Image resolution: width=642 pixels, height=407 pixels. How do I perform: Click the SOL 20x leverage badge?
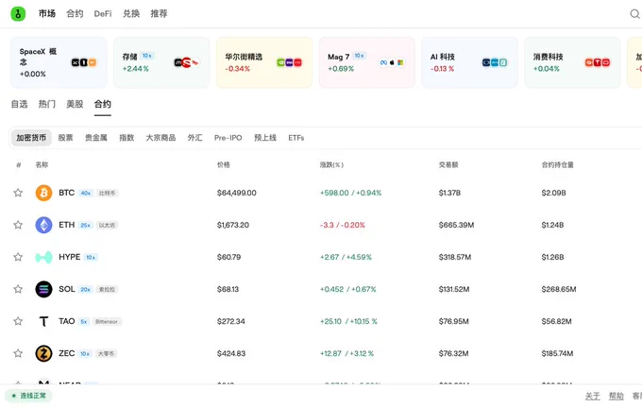pos(85,290)
